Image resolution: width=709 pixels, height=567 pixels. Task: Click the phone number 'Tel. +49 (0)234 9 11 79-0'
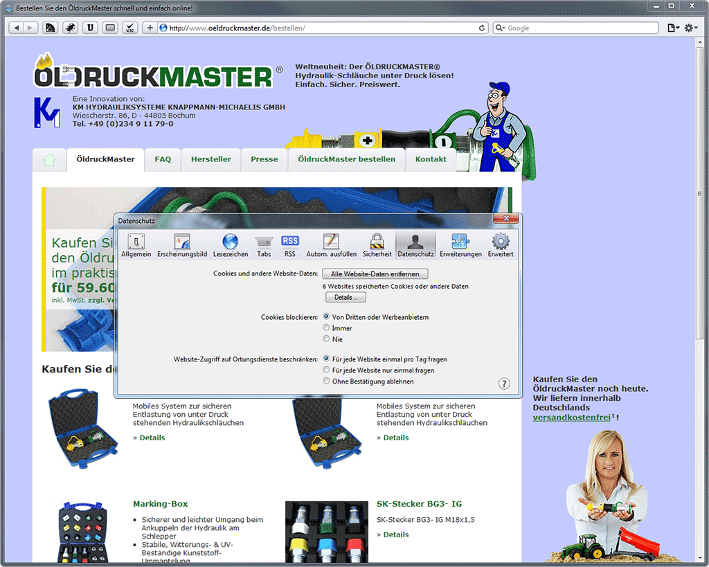(x=123, y=124)
